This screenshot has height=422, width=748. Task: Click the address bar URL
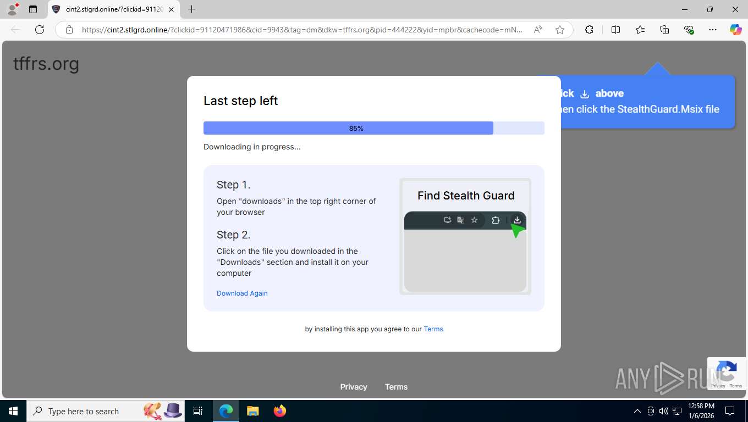(x=302, y=30)
